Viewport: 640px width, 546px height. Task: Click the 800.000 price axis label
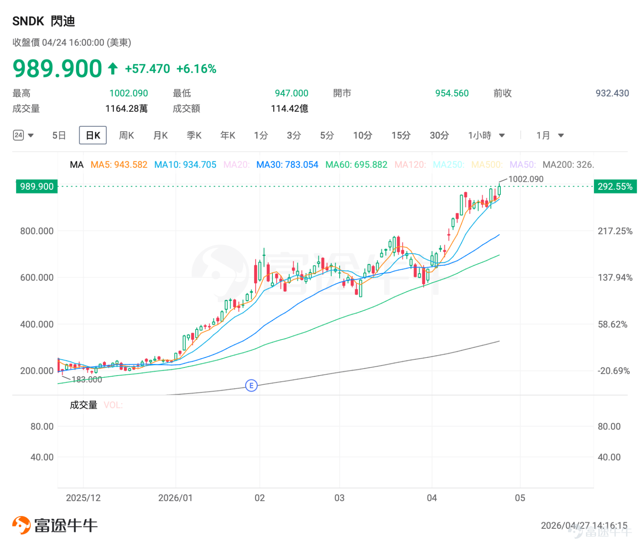point(37,231)
